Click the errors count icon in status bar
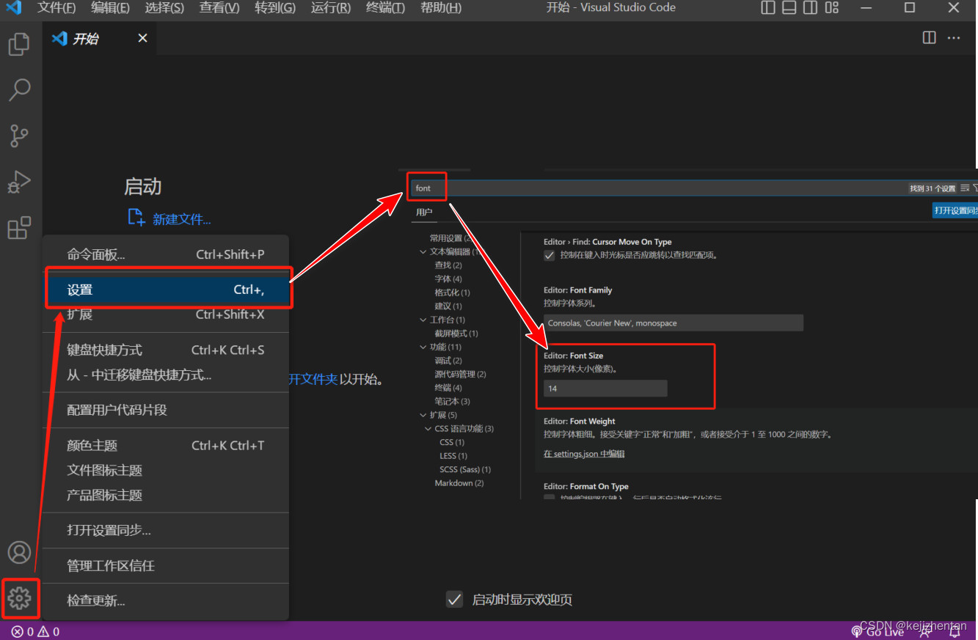The image size is (978, 640). click(17, 631)
